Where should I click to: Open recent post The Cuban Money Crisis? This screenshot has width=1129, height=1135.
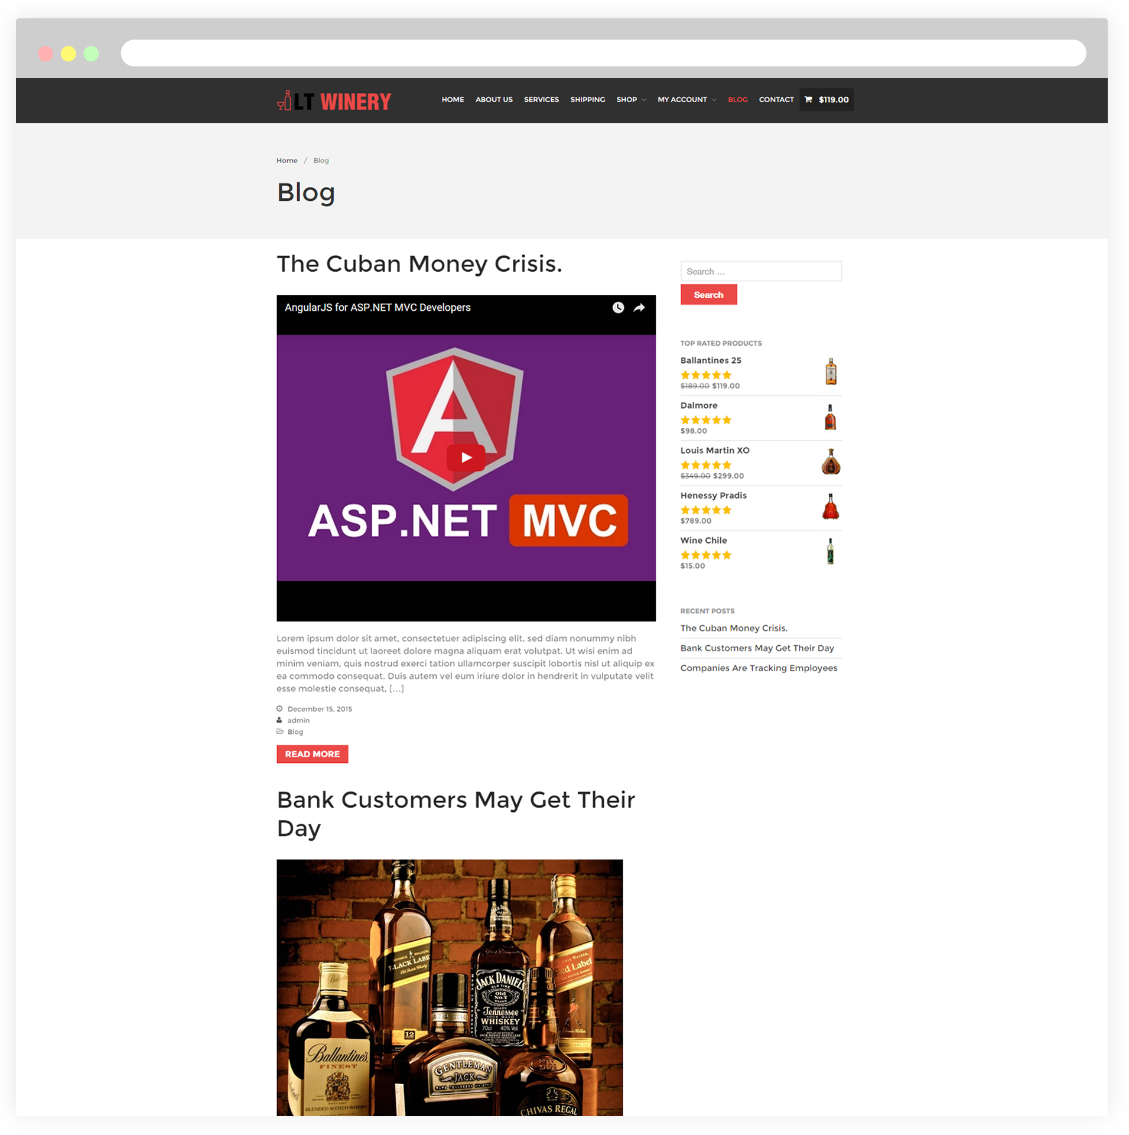(x=734, y=628)
